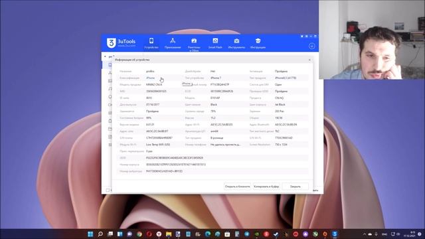Open Steam from the taskbar
Screen dimensions: 425x239
pyautogui.click(x=276, y=234)
